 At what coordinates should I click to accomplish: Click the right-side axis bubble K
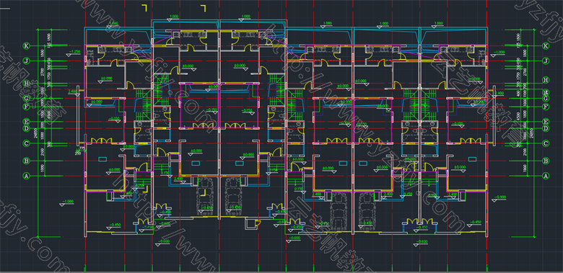(546, 46)
